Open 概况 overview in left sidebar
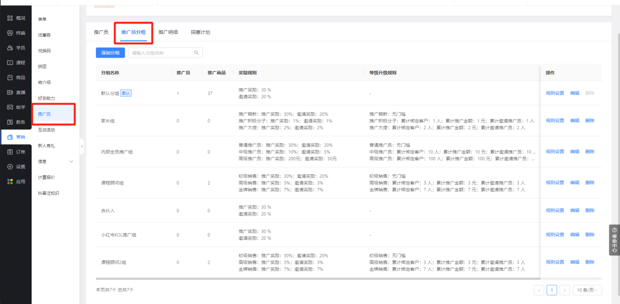 coord(15,18)
